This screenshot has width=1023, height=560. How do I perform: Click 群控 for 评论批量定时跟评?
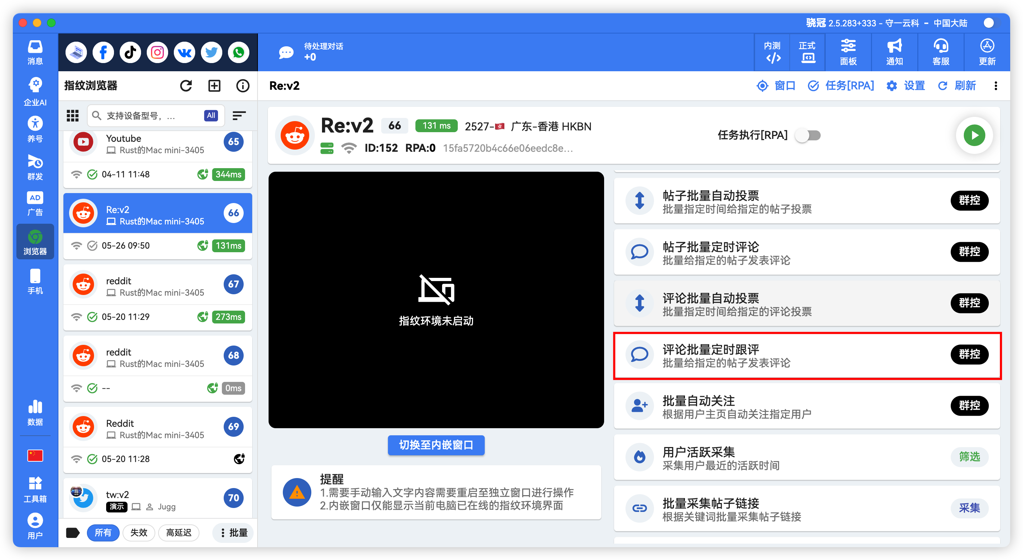tap(969, 354)
